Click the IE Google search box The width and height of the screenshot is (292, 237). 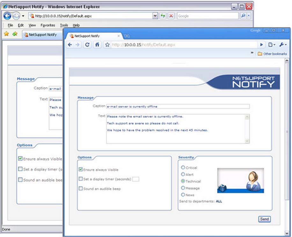tap(208, 16)
